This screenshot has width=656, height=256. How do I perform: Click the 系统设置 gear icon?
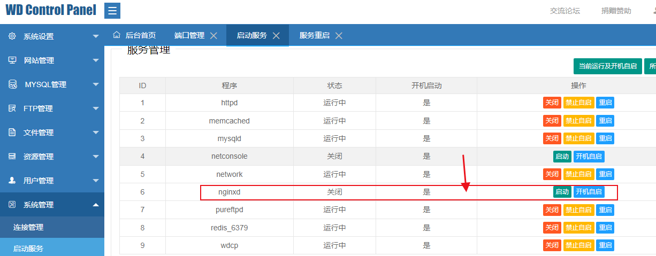click(12, 36)
